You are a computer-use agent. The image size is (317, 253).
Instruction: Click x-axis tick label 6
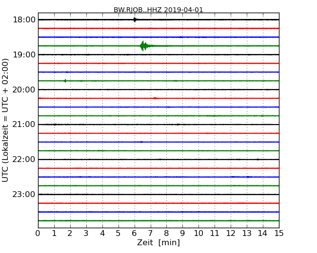pos(135,233)
